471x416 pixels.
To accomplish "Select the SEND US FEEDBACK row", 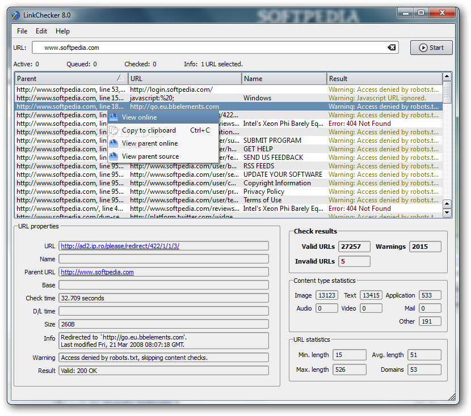I will [228, 158].
